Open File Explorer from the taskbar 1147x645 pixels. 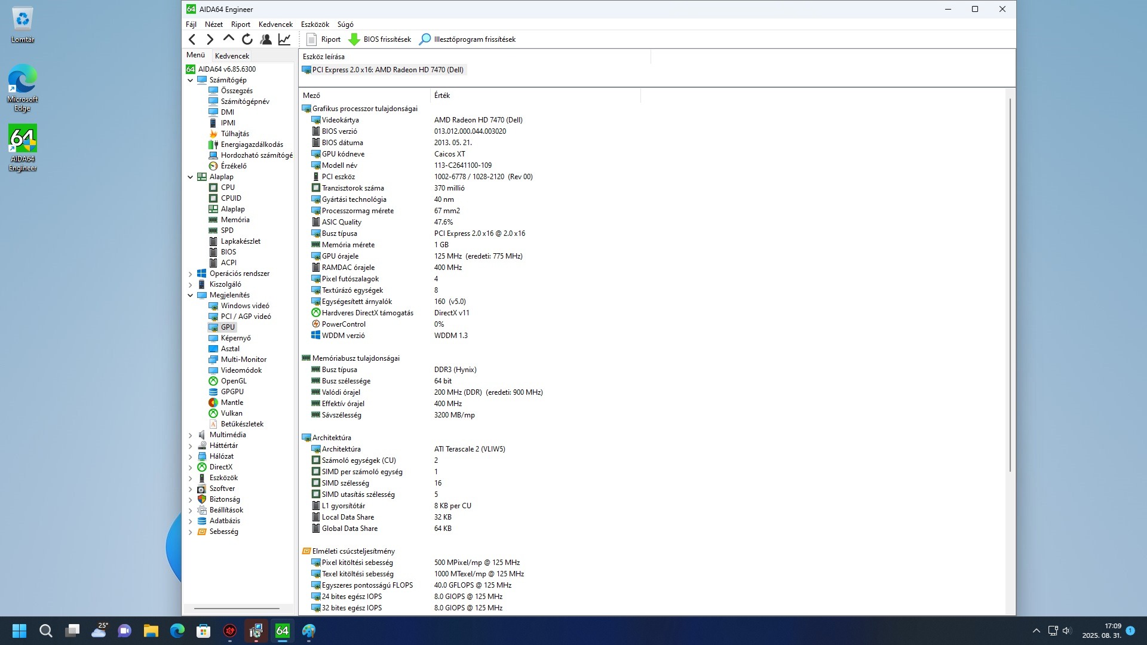tap(151, 631)
